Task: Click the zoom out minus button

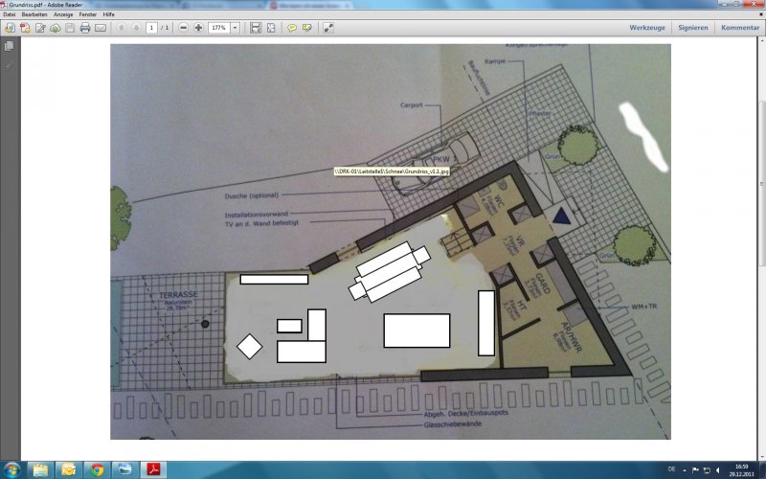Action: pos(183,28)
